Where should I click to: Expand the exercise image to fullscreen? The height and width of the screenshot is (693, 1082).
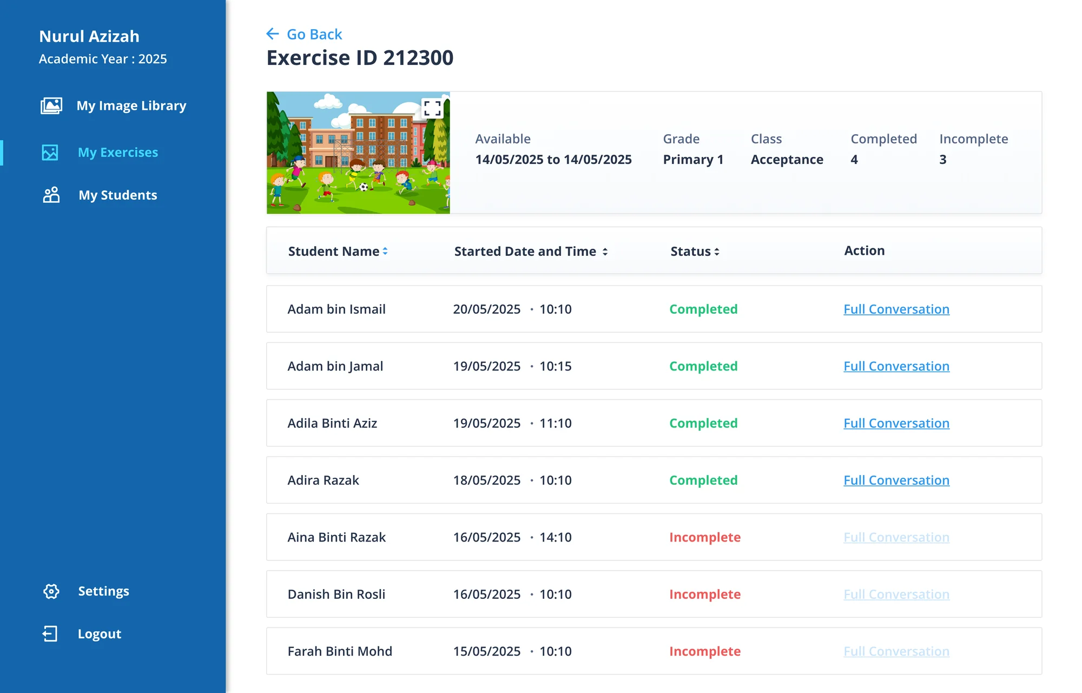point(432,108)
